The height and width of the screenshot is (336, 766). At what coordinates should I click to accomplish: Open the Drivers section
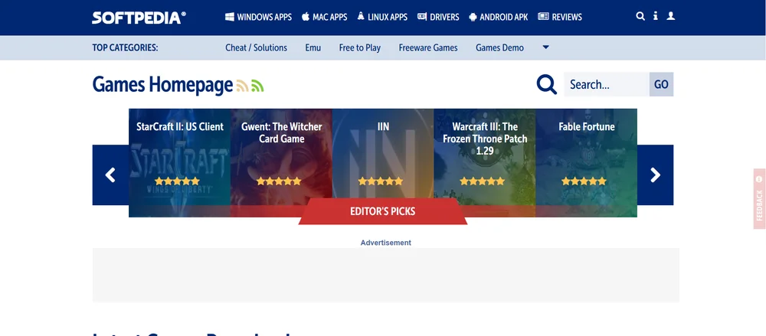tap(438, 17)
